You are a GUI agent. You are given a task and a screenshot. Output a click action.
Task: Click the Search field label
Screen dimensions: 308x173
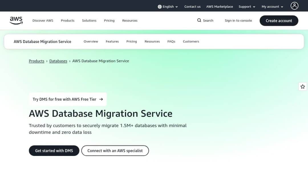click(x=208, y=20)
